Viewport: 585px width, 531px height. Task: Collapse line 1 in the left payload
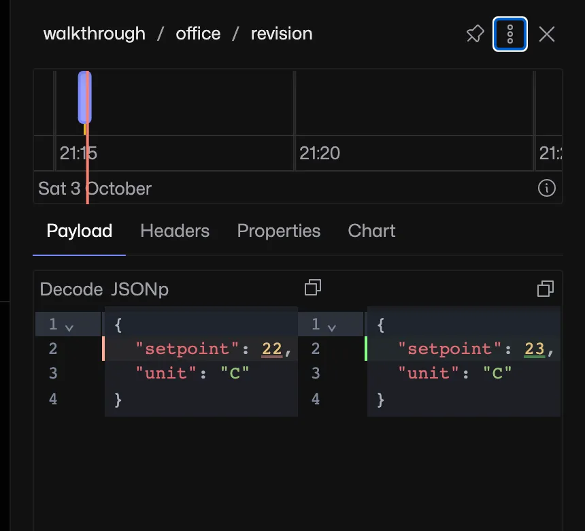point(69,328)
